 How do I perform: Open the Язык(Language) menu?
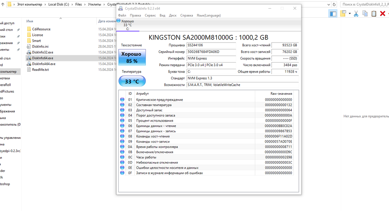coord(209,15)
